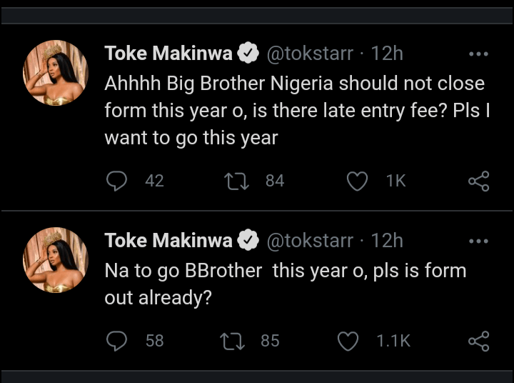Reply to the Big Brother Nigeria late entry tweet
The image size is (514, 383).
click(x=116, y=181)
